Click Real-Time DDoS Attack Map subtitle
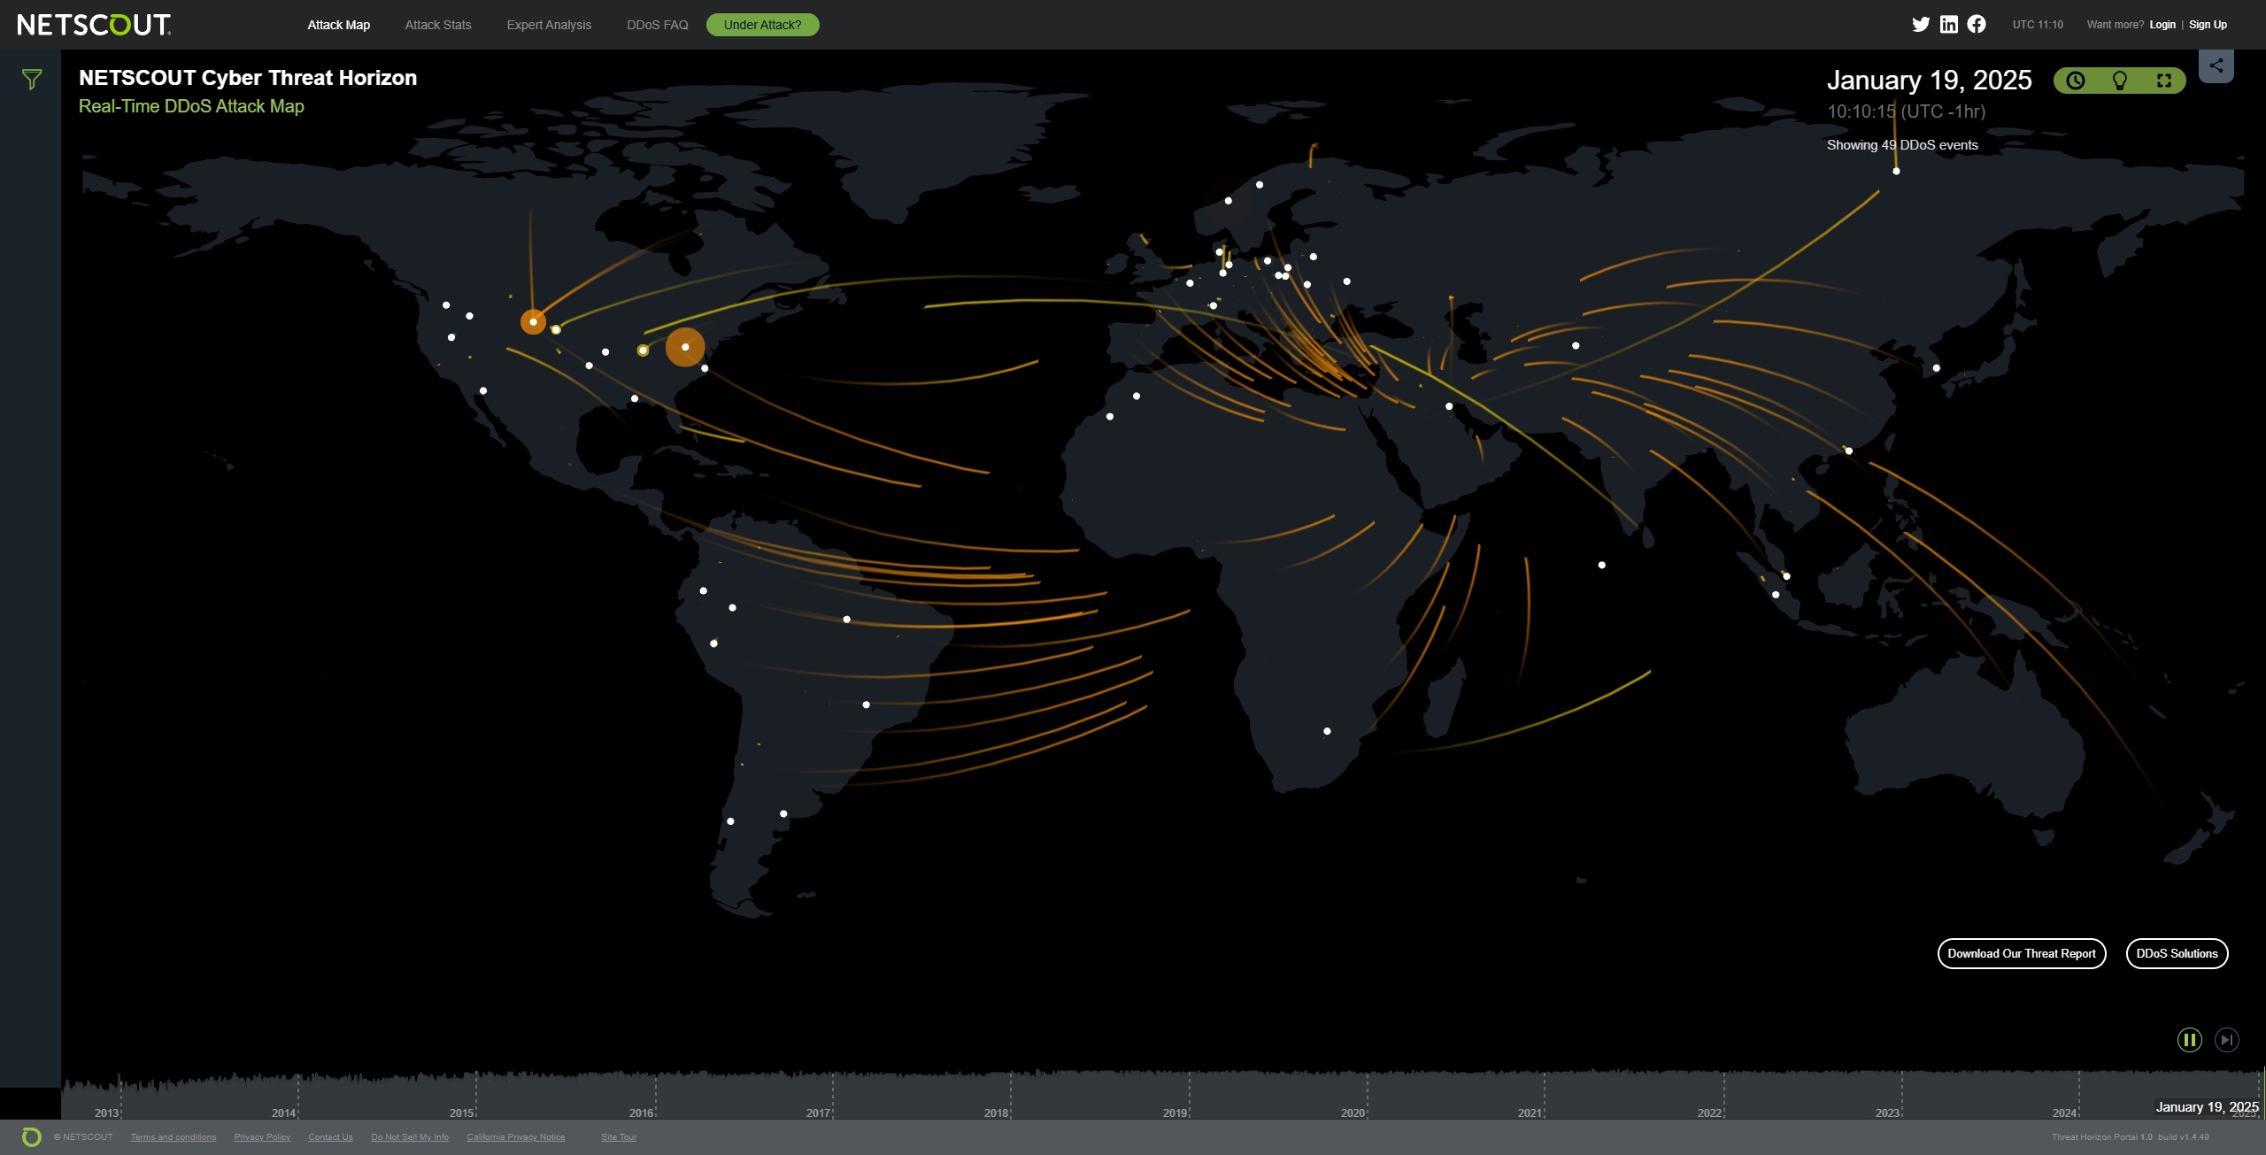Viewport: 2266px width, 1155px height. pos(191,106)
